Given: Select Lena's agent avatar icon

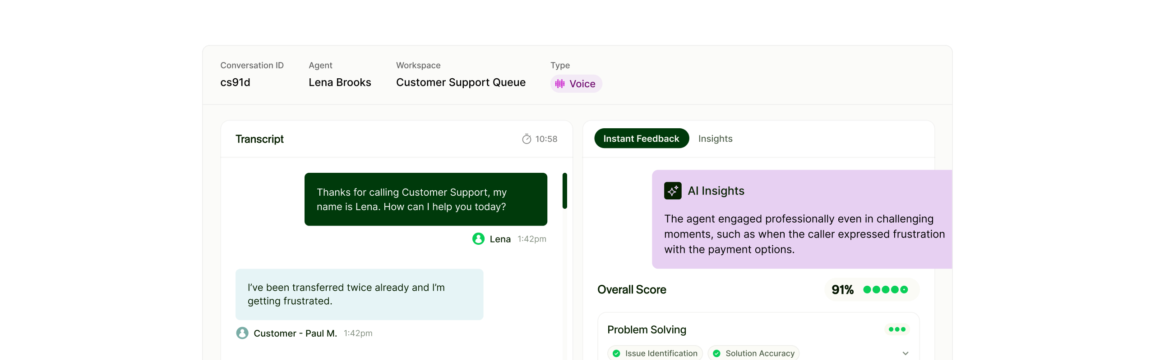Looking at the screenshot, I should tap(478, 239).
